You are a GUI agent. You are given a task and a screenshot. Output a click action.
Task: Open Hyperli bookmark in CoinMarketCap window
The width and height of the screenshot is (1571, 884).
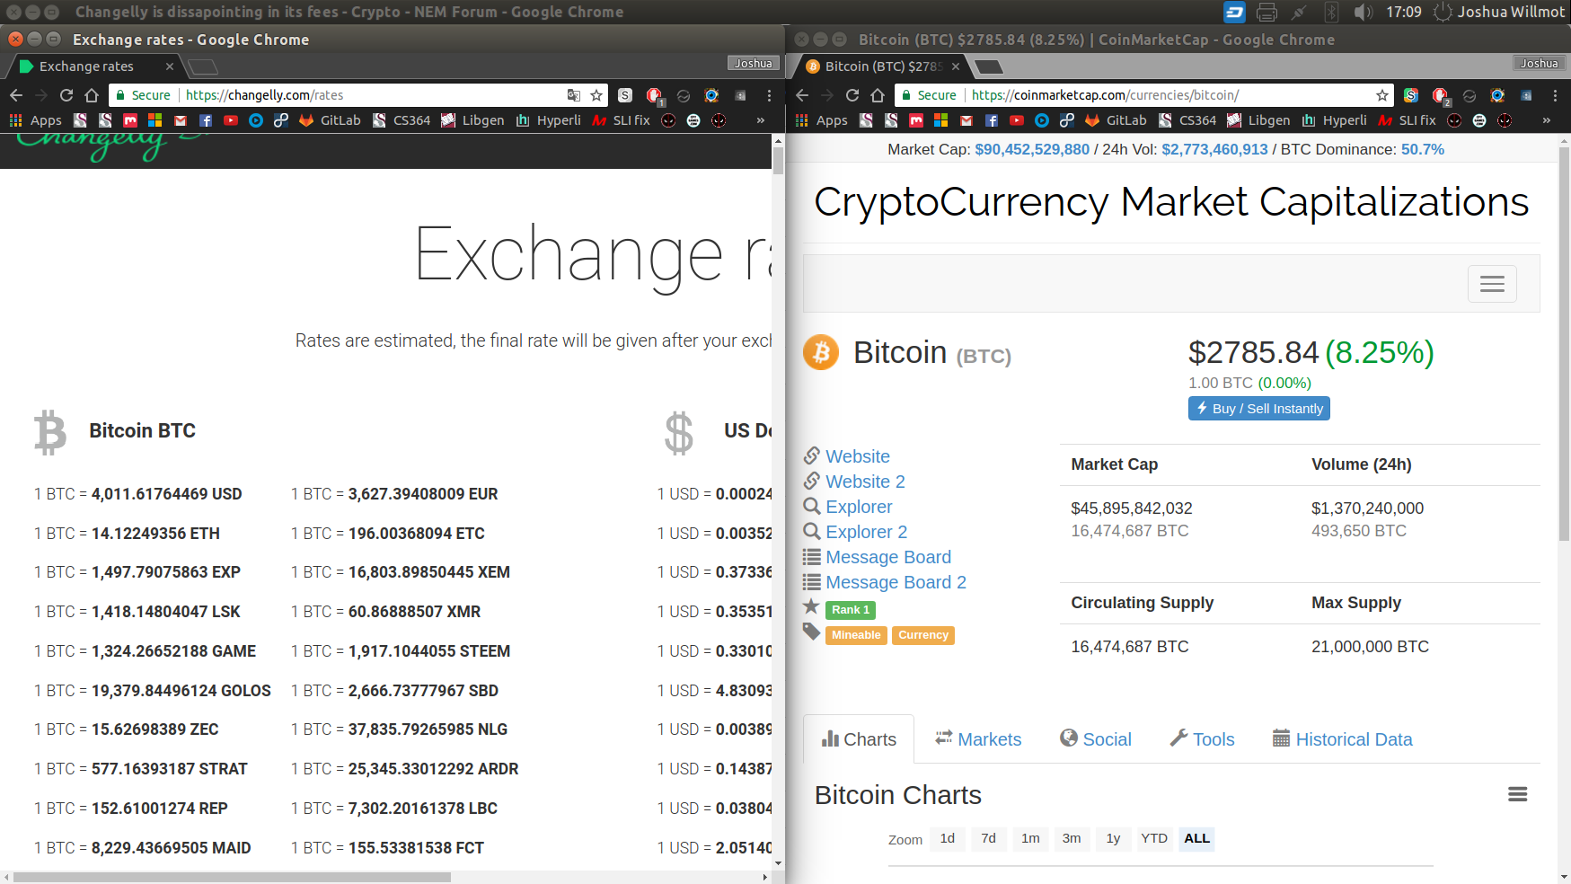point(1334,120)
